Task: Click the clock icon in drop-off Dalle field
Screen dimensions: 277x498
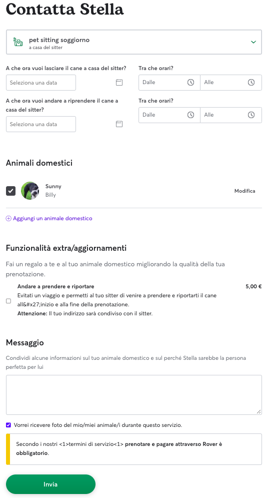Action: click(190, 83)
